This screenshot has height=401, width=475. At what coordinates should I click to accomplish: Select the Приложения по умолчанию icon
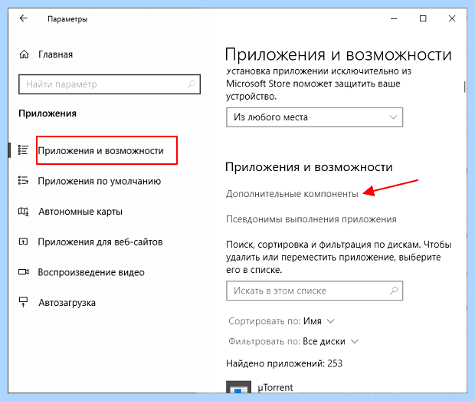tap(23, 181)
